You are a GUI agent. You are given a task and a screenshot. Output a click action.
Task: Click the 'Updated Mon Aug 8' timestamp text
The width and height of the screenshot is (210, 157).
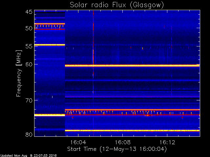(x=29, y=156)
